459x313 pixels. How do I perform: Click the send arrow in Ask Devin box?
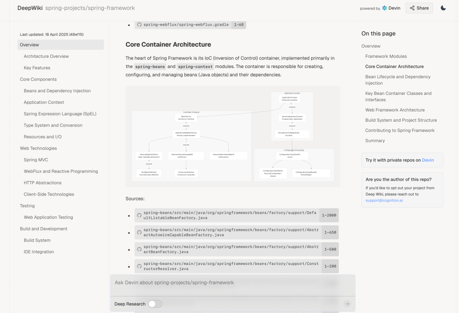coord(347,304)
